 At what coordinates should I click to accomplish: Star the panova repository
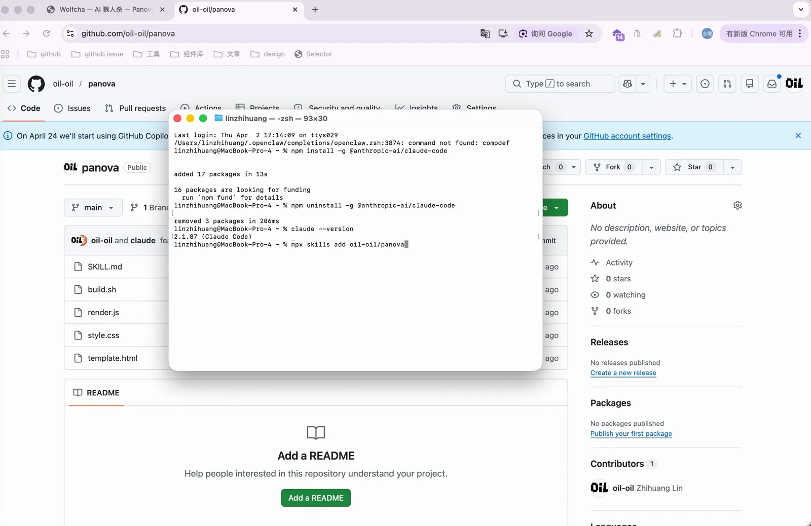point(694,167)
